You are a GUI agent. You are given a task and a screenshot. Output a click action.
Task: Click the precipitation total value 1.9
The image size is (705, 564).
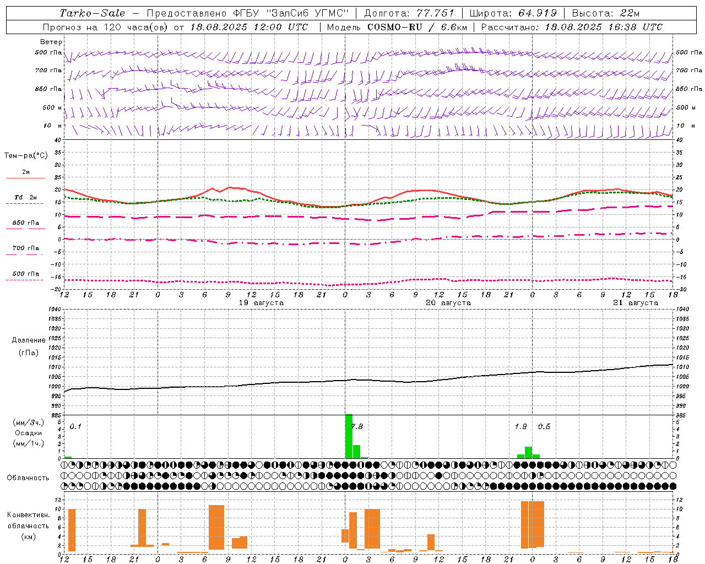(x=520, y=426)
